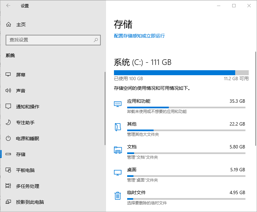The height and width of the screenshot is (212, 257).
Task: Click the 应用和功能 keyboard icon
Action: pos(118,104)
